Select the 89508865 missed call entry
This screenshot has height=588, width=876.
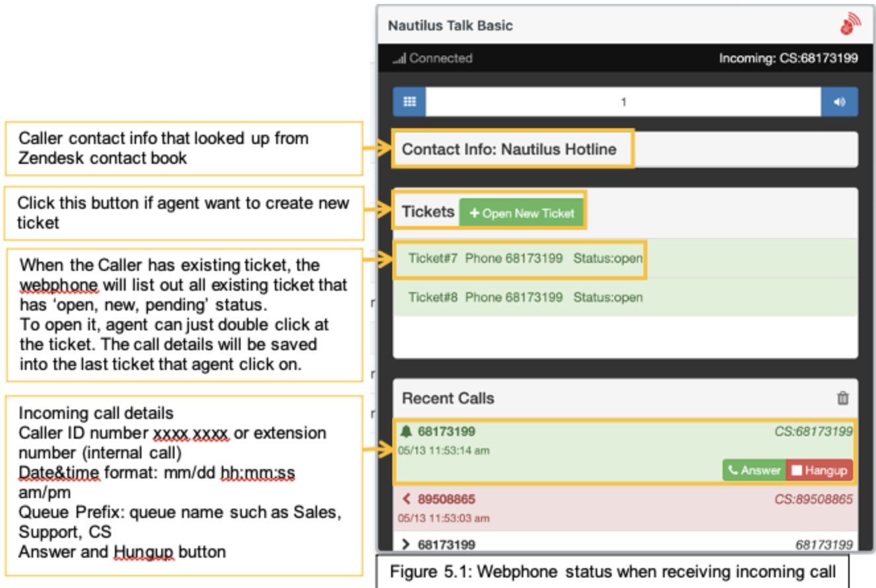point(625,507)
